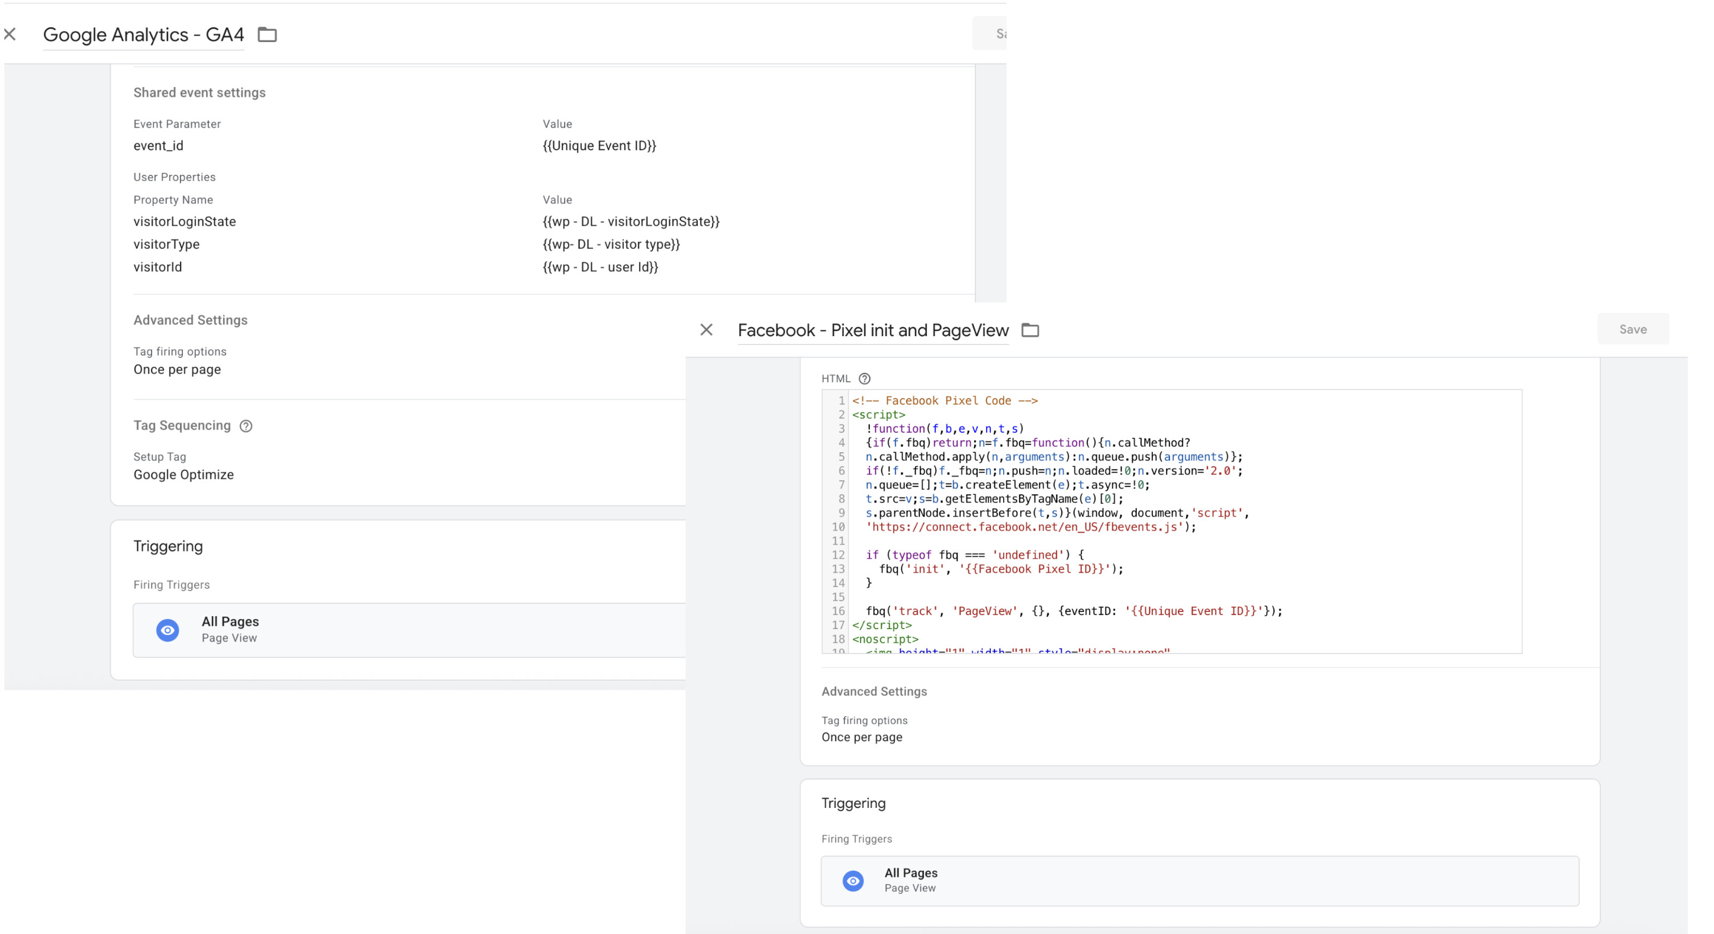Select the {{wp - DL - visitorLoginState}} value
The height and width of the screenshot is (934, 1714).
point(631,221)
